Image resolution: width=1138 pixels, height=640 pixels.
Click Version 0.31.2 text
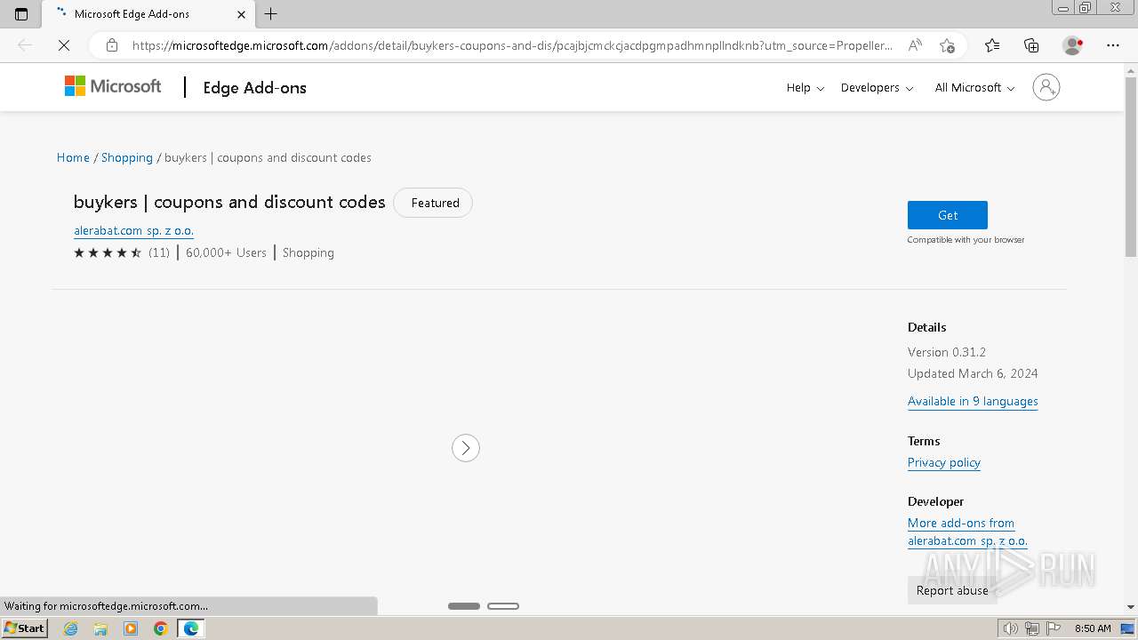coord(947,352)
